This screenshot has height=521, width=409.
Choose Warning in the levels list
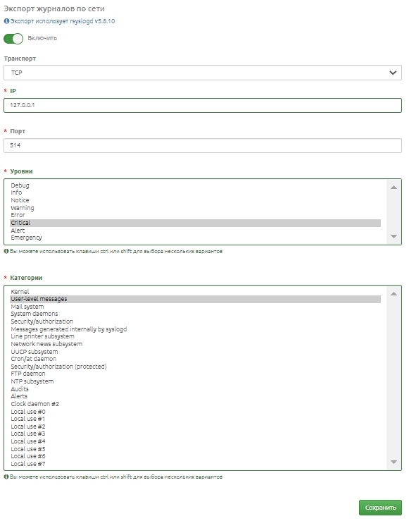(196, 208)
